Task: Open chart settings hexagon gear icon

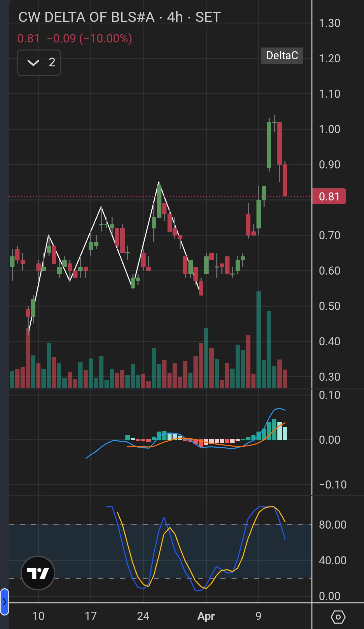Action: [x=338, y=617]
